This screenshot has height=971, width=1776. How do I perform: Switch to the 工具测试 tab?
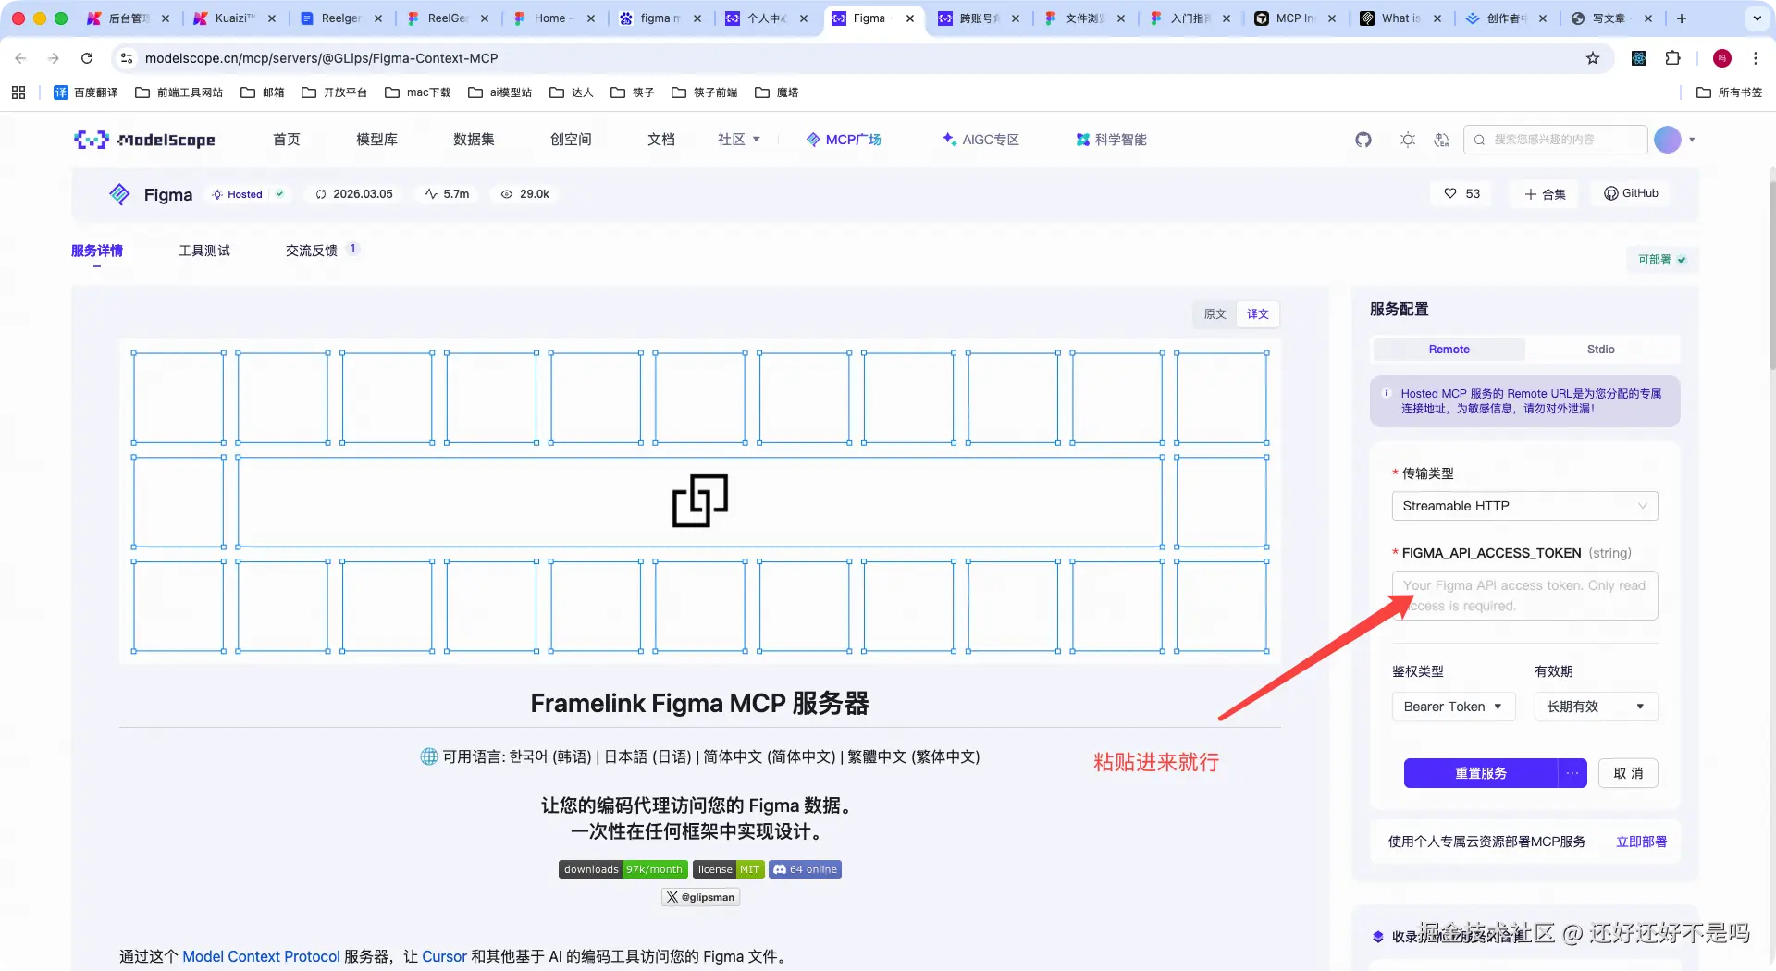[x=204, y=251]
